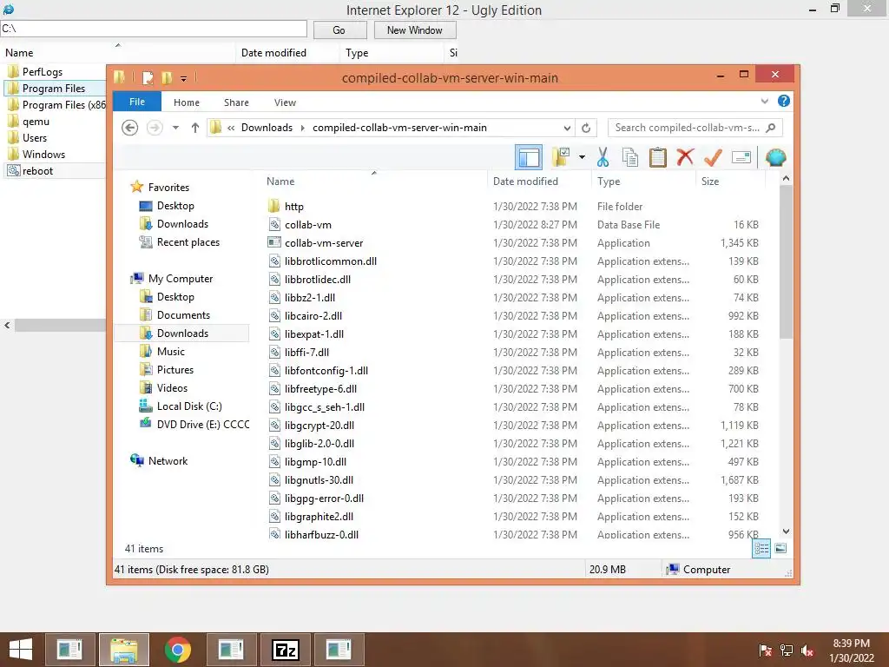Switch to Details view layout button
889x667 pixels.
pos(761,548)
